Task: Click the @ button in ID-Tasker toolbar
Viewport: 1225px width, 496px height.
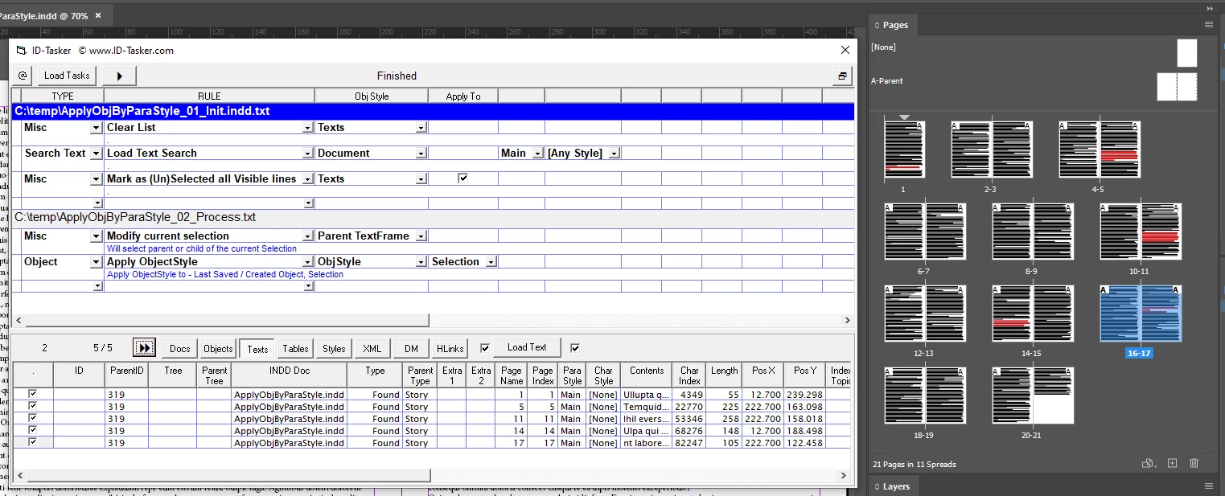Action: pos(23,76)
